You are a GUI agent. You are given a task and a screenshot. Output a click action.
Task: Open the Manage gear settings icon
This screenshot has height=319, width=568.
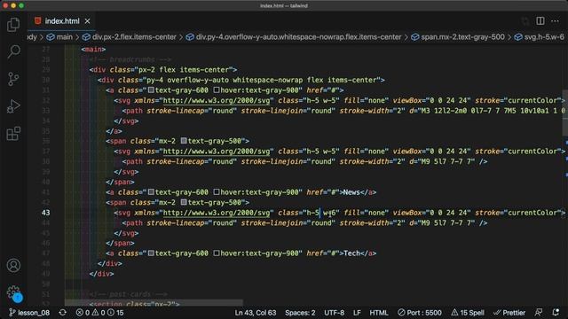13,292
